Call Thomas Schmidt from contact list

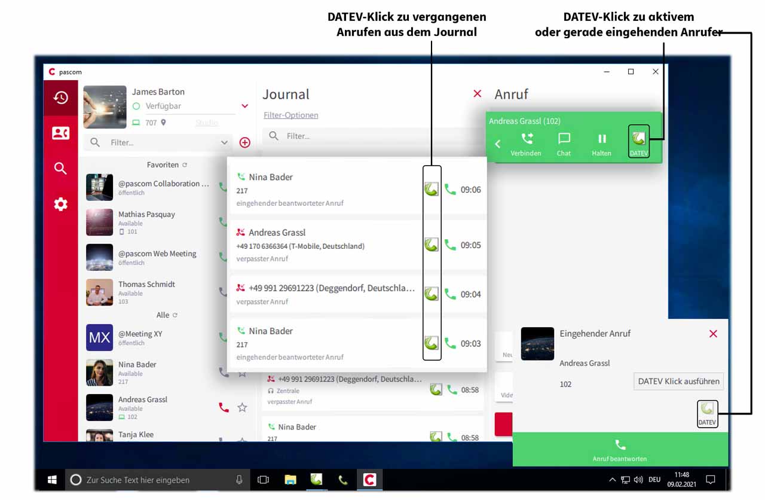[223, 292]
